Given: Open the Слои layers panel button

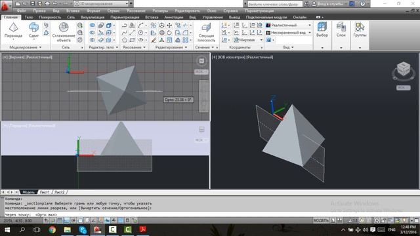Looking at the screenshot, I should (341, 30).
